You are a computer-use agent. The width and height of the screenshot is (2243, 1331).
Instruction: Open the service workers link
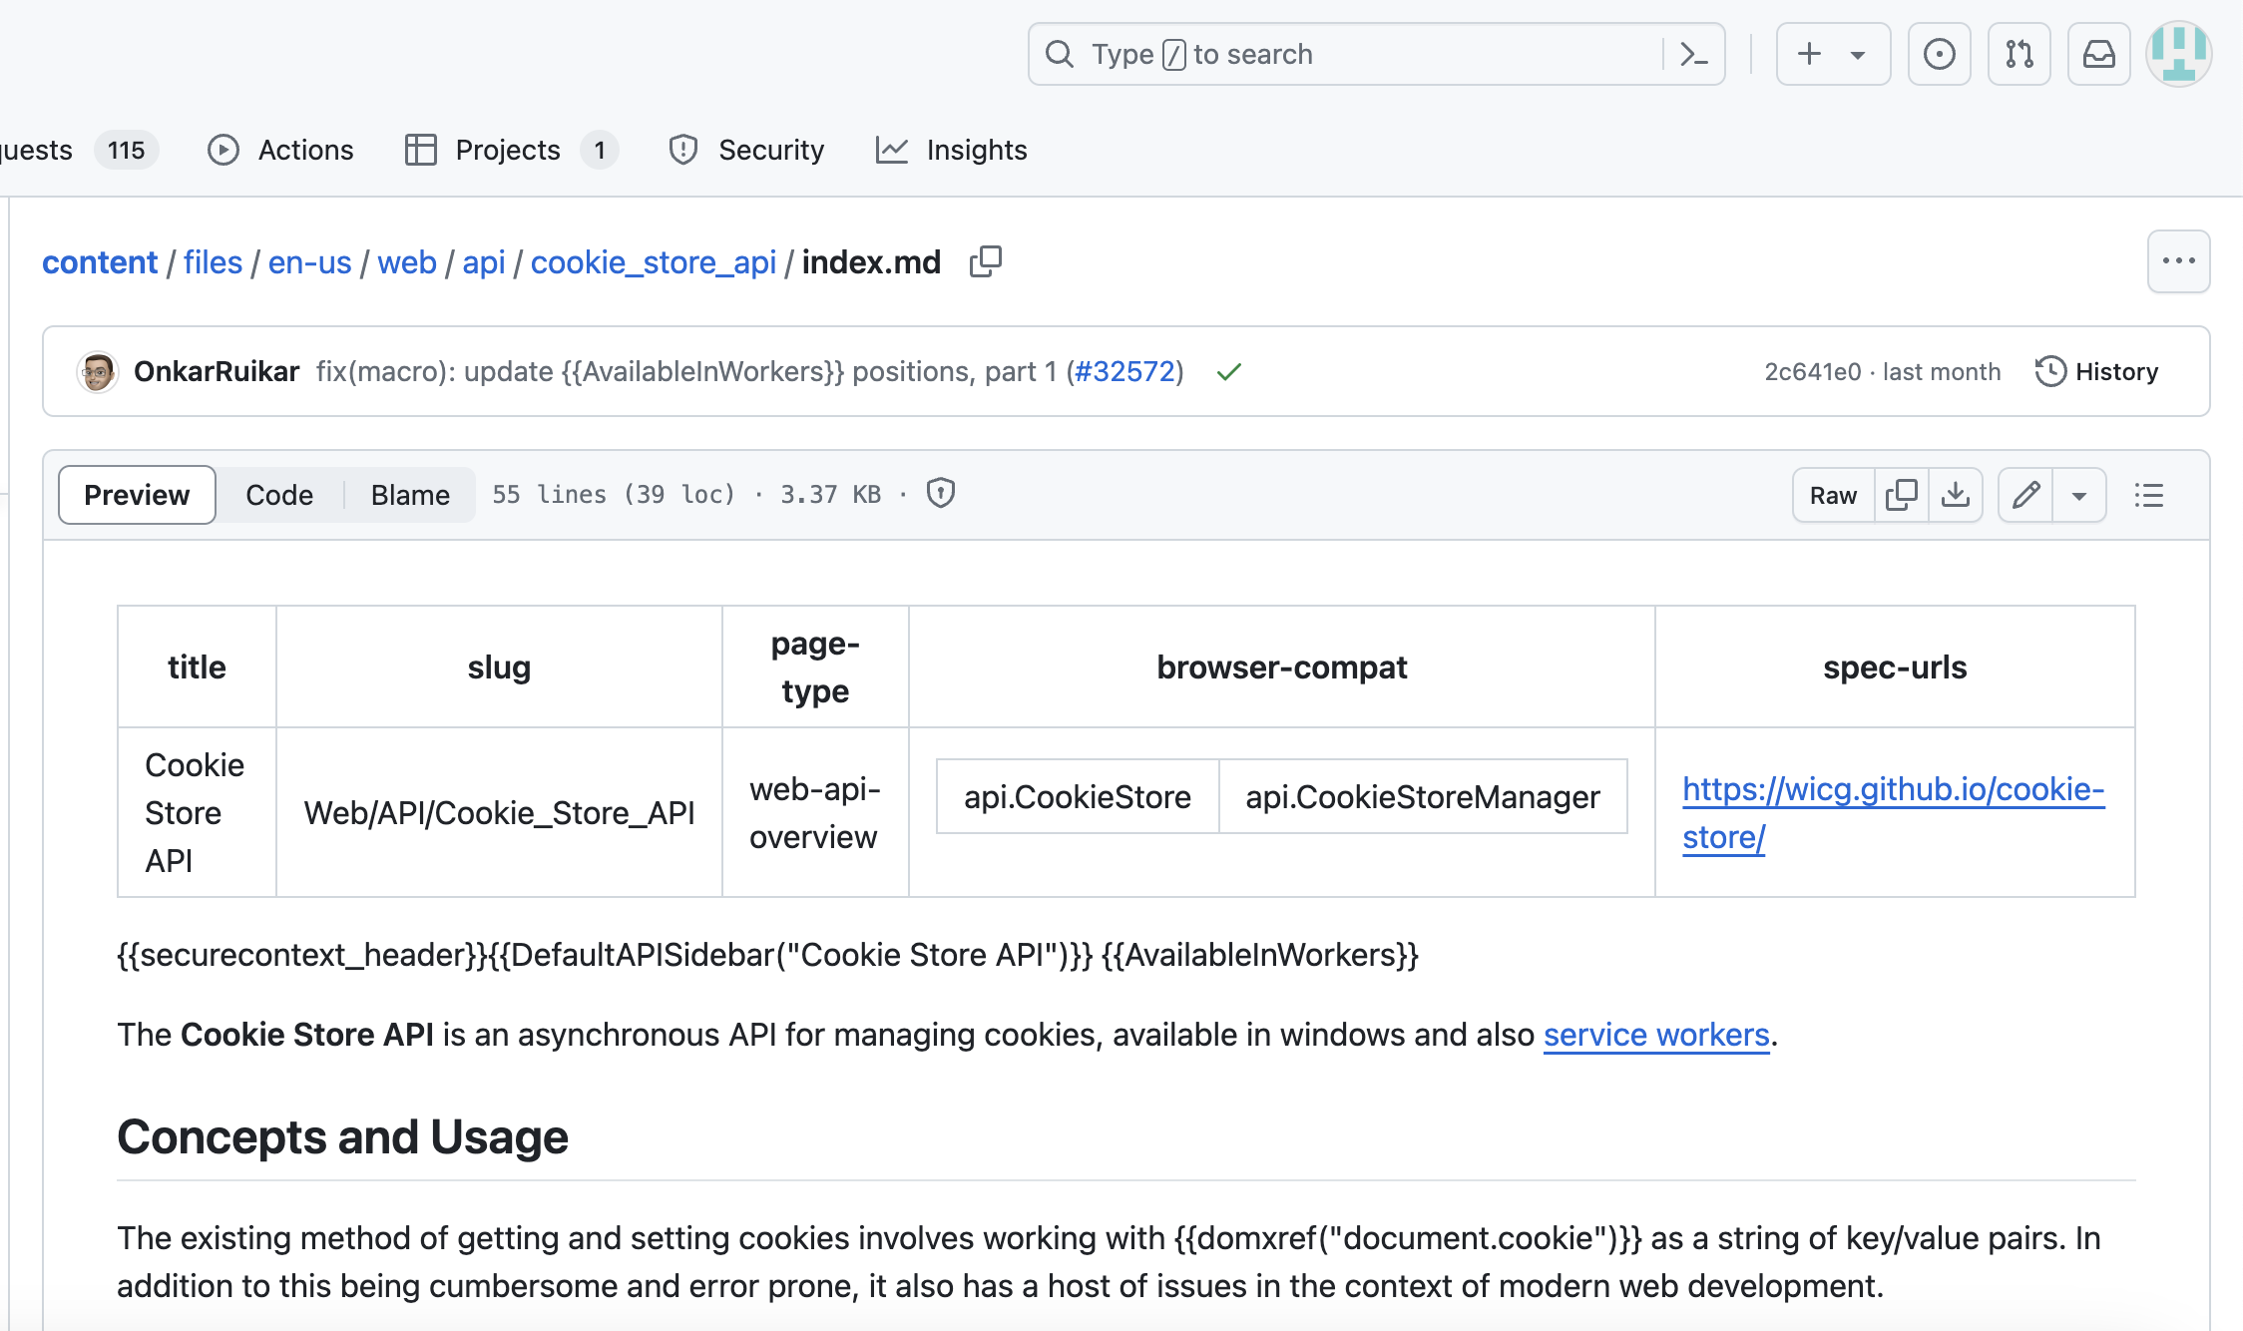1656,1035
